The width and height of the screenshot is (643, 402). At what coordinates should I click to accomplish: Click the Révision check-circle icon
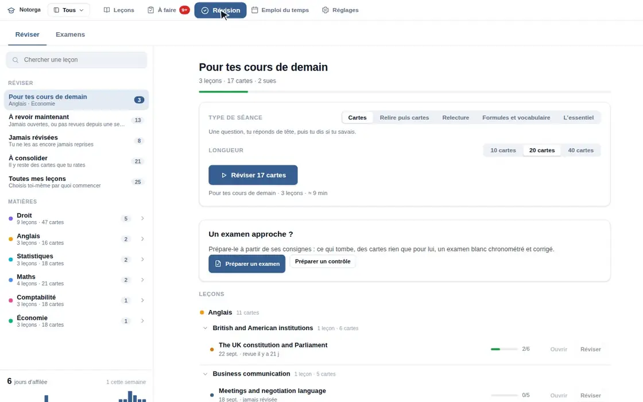pyautogui.click(x=205, y=10)
